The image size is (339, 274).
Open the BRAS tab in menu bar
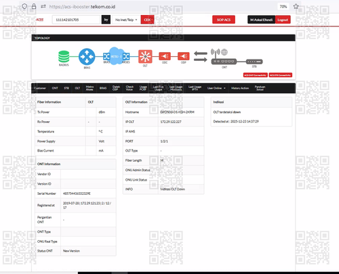[103, 88]
